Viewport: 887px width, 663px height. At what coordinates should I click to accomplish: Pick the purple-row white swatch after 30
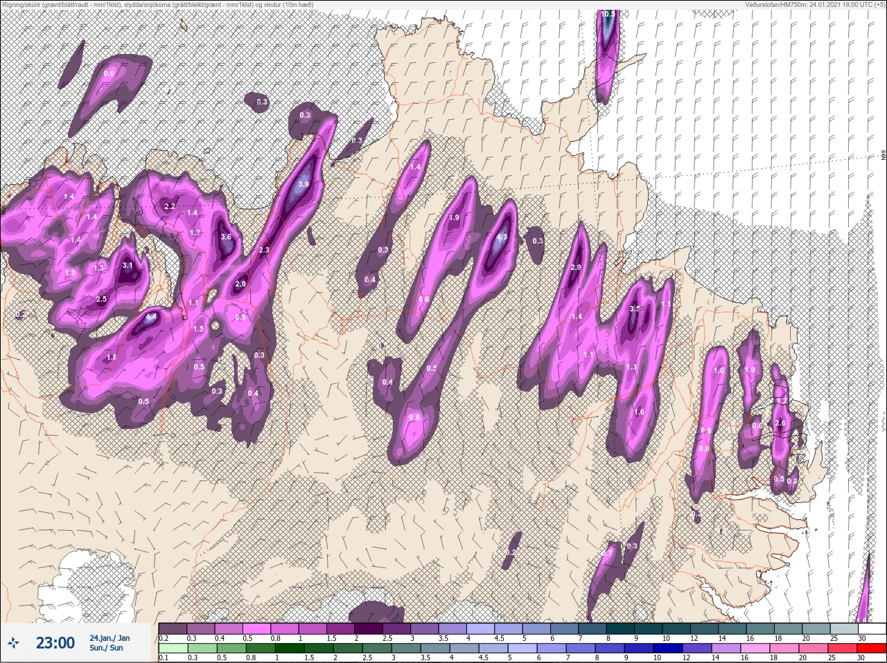click(x=872, y=628)
